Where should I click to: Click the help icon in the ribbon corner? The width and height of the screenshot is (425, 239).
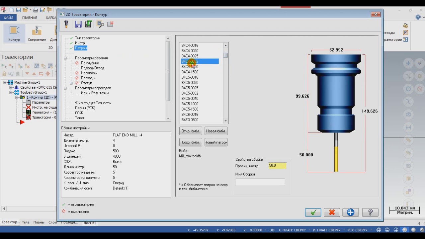[x=418, y=17]
